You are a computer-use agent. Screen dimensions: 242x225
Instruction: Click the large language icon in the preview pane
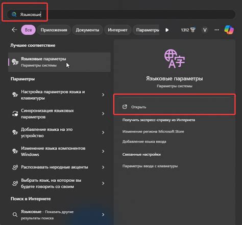click(175, 59)
